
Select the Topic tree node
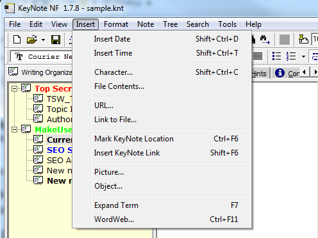tap(60, 109)
